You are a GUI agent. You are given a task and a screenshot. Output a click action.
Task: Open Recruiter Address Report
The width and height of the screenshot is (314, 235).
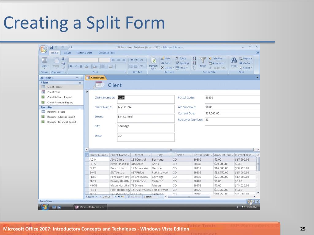(61, 117)
